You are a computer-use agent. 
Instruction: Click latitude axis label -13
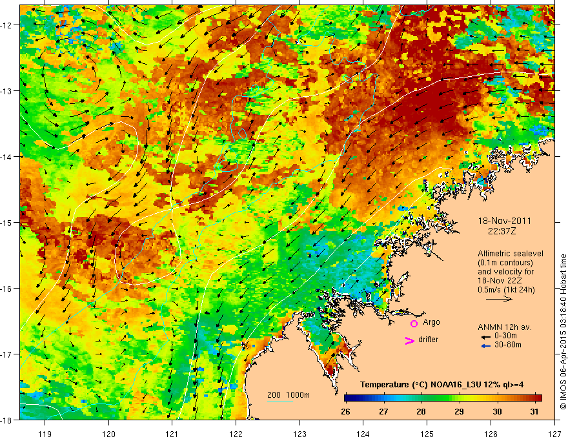[7, 91]
